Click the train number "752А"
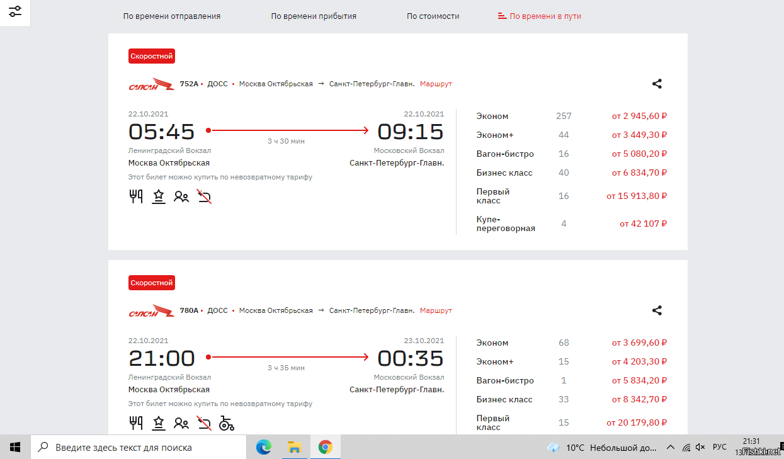Viewport: 784px width, 459px height. [x=189, y=84]
